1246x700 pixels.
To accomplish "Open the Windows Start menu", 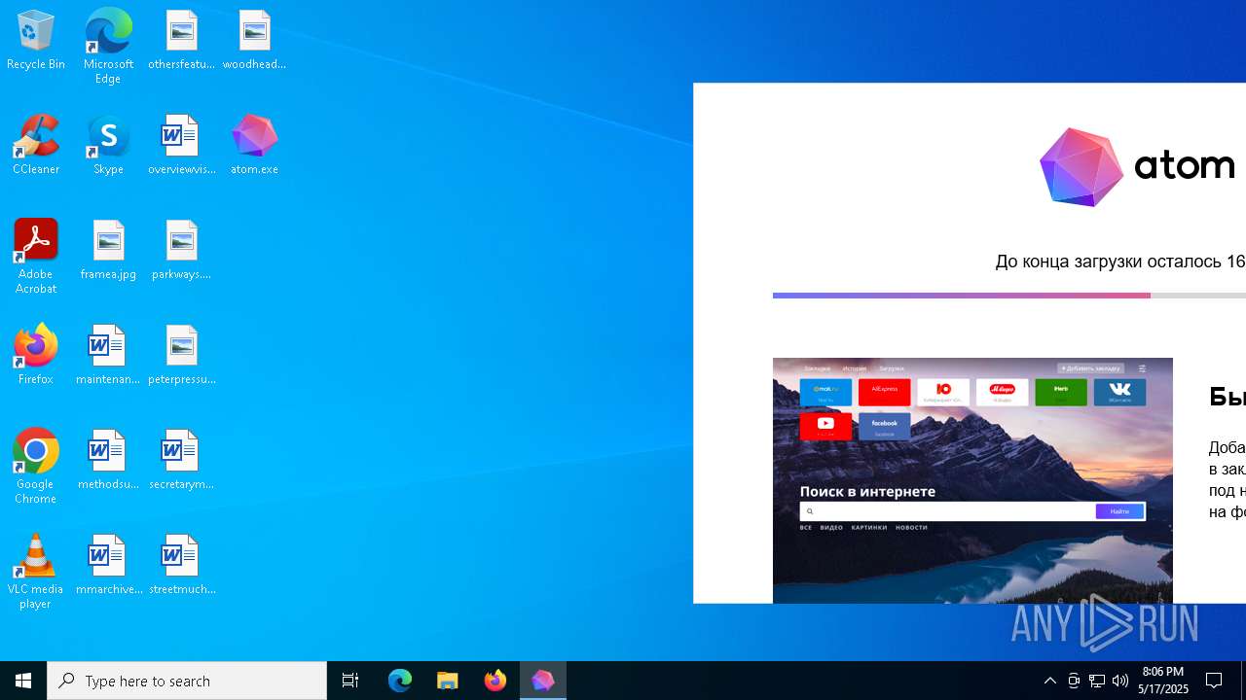I will (23, 681).
